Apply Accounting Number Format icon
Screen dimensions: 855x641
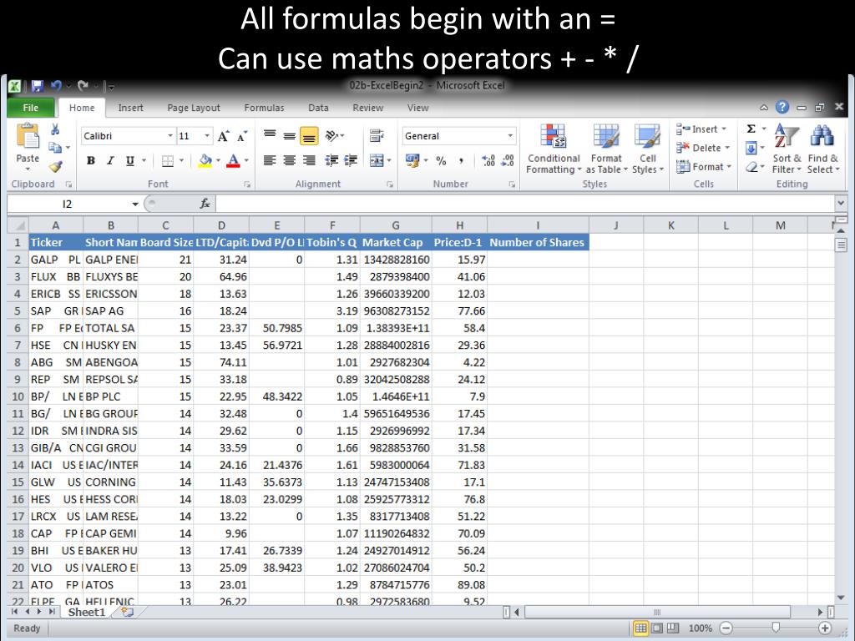[412, 160]
